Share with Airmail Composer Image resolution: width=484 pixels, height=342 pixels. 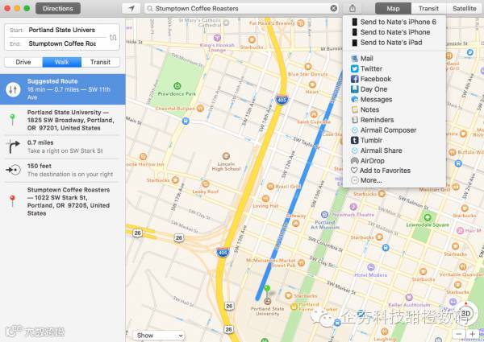pyautogui.click(x=394, y=130)
